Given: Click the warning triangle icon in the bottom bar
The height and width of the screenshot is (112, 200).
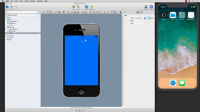Looking at the screenshot, I should pos(80,110).
